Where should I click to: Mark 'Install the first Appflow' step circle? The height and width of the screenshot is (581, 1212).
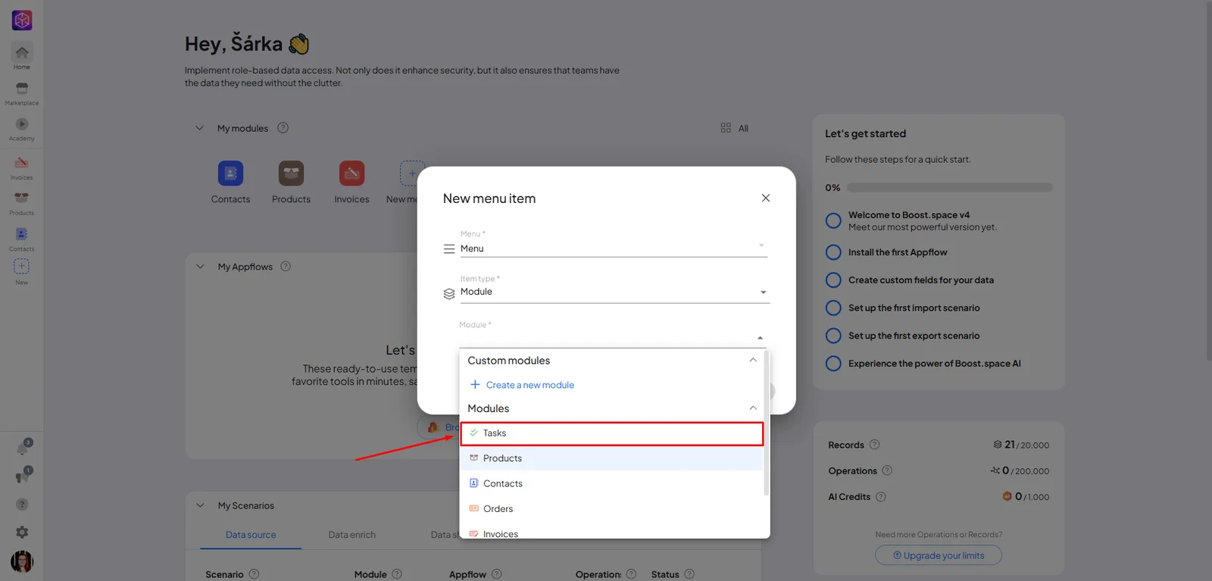(x=833, y=252)
